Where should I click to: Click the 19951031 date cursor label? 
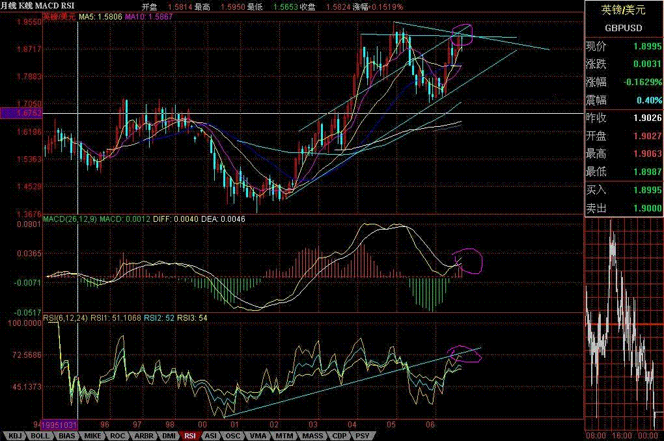click(x=61, y=424)
